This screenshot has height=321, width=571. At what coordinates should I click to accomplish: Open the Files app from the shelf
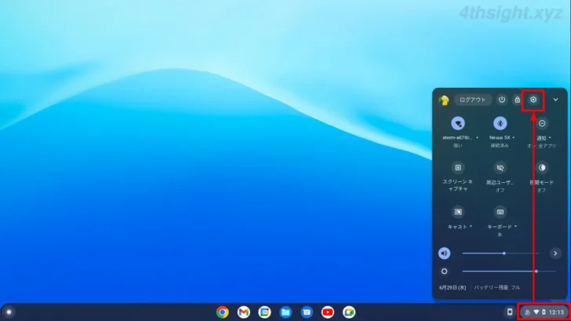point(285,312)
